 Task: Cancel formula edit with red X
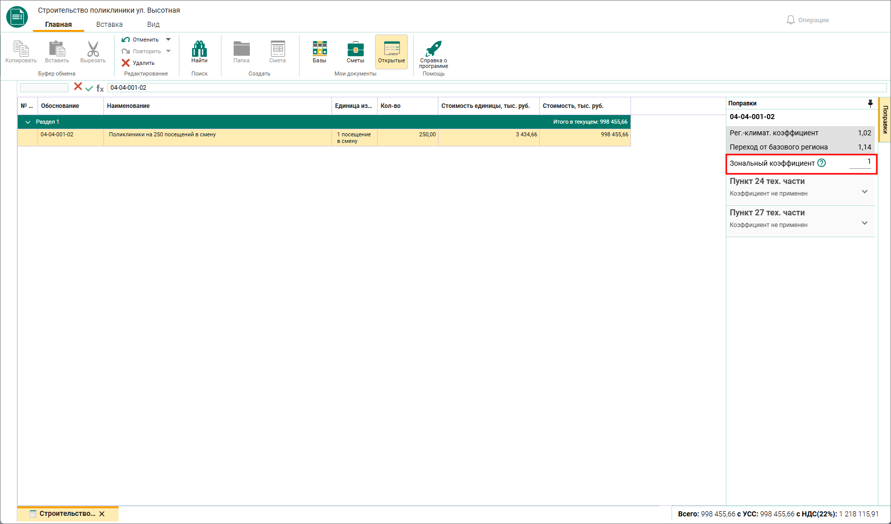78,87
